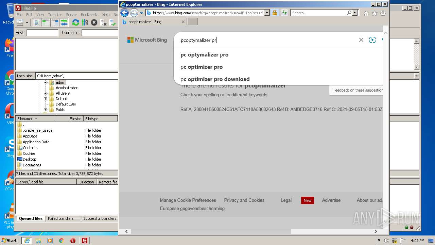
Task: Refresh file and folder lists in FileZilla
Action: pyautogui.click(x=76, y=22)
